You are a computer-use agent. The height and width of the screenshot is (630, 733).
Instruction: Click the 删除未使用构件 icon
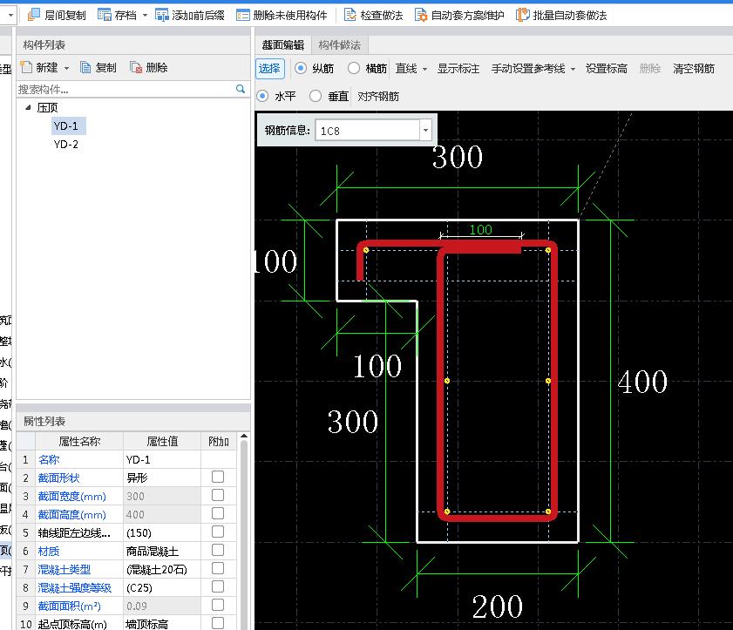(242, 15)
